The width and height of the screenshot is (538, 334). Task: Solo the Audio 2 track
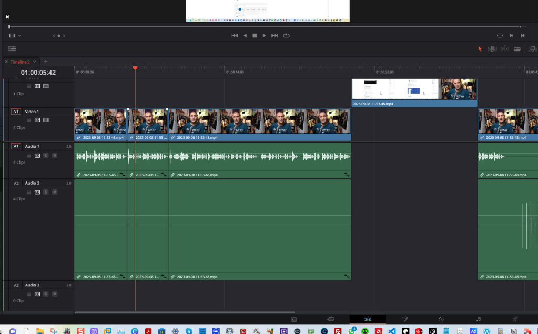click(x=46, y=192)
